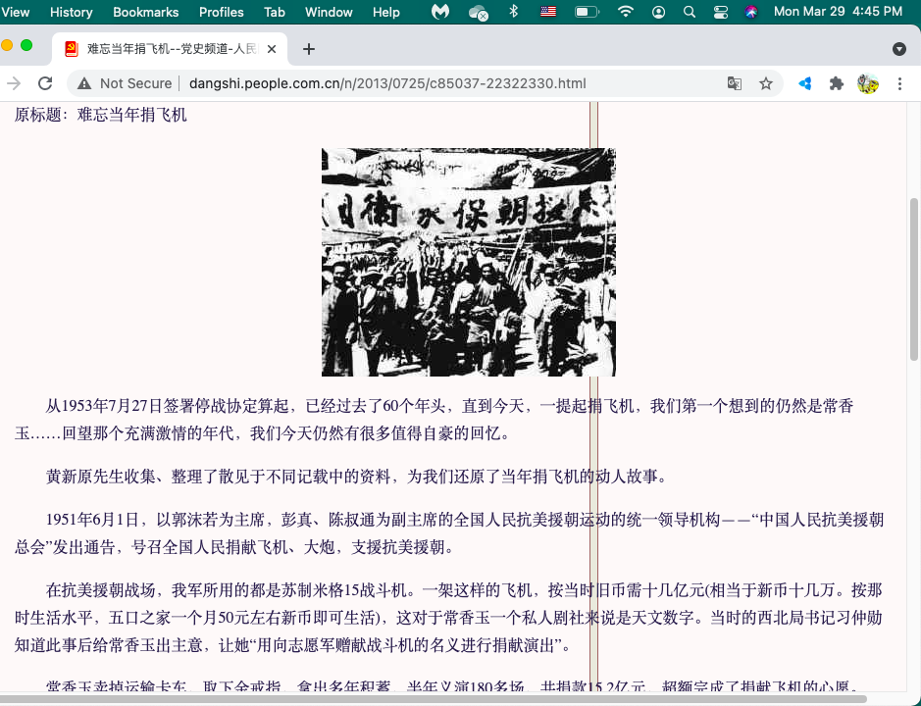Open Chrome's three-dot menu

click(899, 83)
